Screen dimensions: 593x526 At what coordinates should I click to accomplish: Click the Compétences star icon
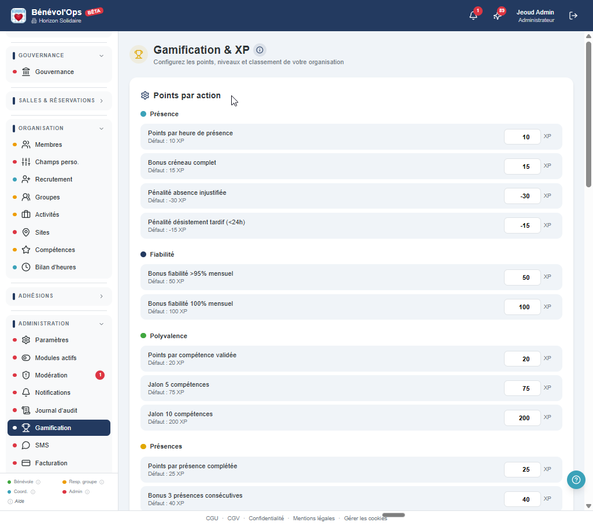(25, 250)
